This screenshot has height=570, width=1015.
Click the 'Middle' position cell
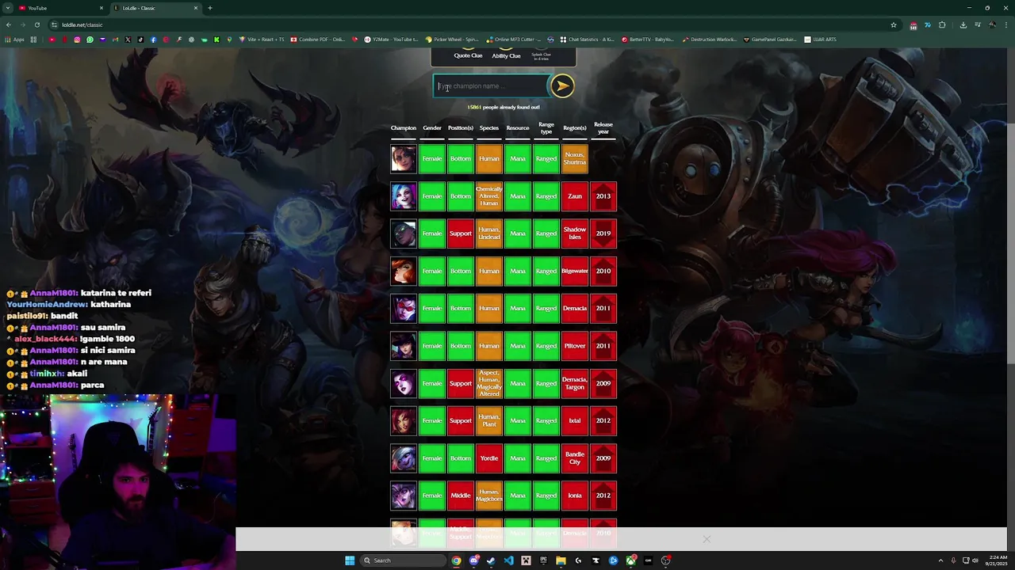(461, 496)
